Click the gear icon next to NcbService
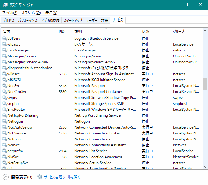 click(x=4, y=133)
